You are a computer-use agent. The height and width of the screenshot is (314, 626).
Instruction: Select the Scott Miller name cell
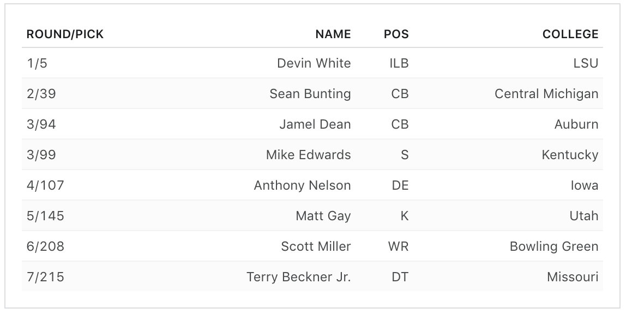click(316, 246)
